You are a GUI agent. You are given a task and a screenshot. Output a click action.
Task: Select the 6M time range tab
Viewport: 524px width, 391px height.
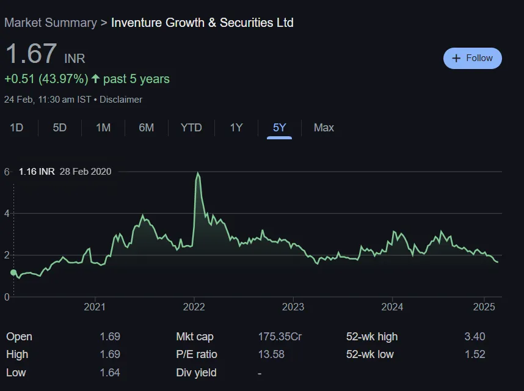click(x=147, y=128)
